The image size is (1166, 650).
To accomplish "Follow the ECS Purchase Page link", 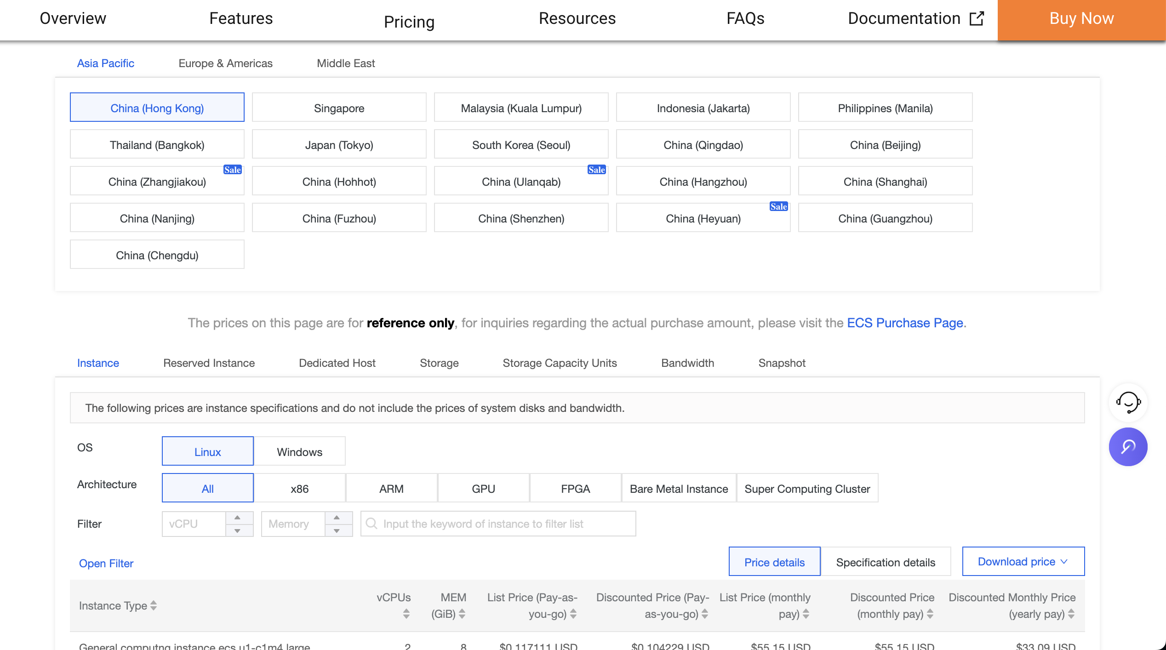I will 904,323.
